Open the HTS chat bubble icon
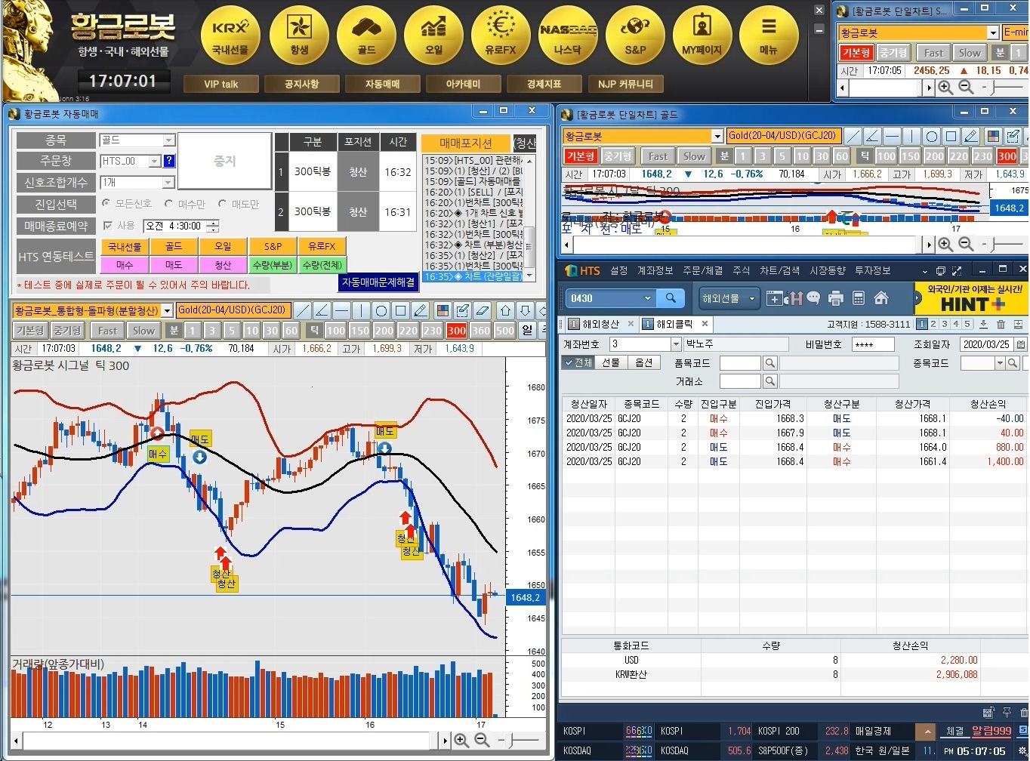Image resolution: width=1030 pixels, height=761 pixels. pos(813,298)
